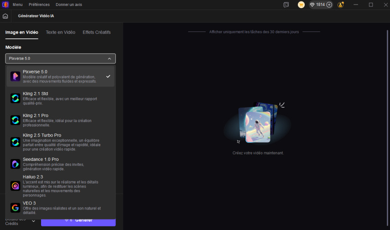Screen dimensions: 390x230
Task: Click the Seedance 1.0 Pro logo icon
Action: (x=16, y=164)
